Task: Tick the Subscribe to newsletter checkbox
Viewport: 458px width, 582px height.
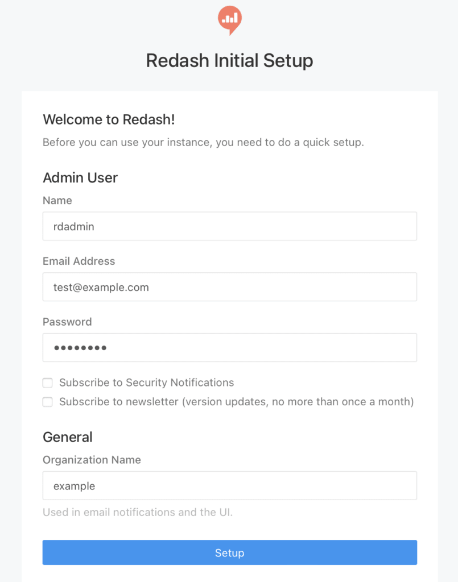Action: 48,402
